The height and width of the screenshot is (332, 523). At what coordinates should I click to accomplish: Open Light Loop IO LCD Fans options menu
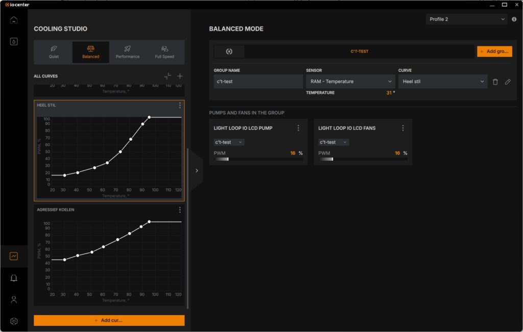tap(403, 128)
